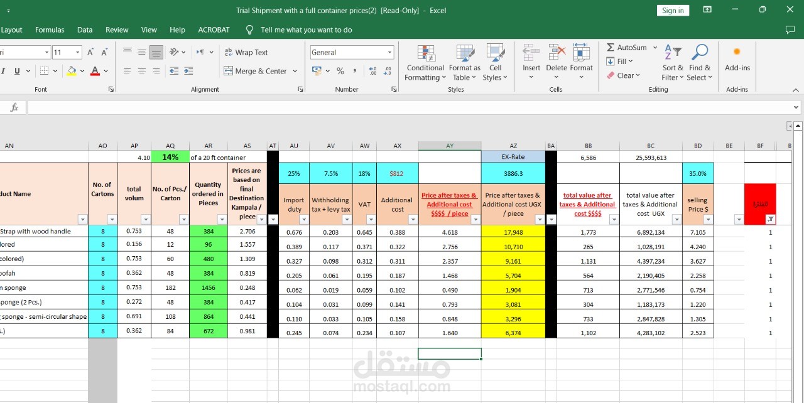Open Find & Select menu
This screenshot has height=403, width=804.
tap(699, 63)
